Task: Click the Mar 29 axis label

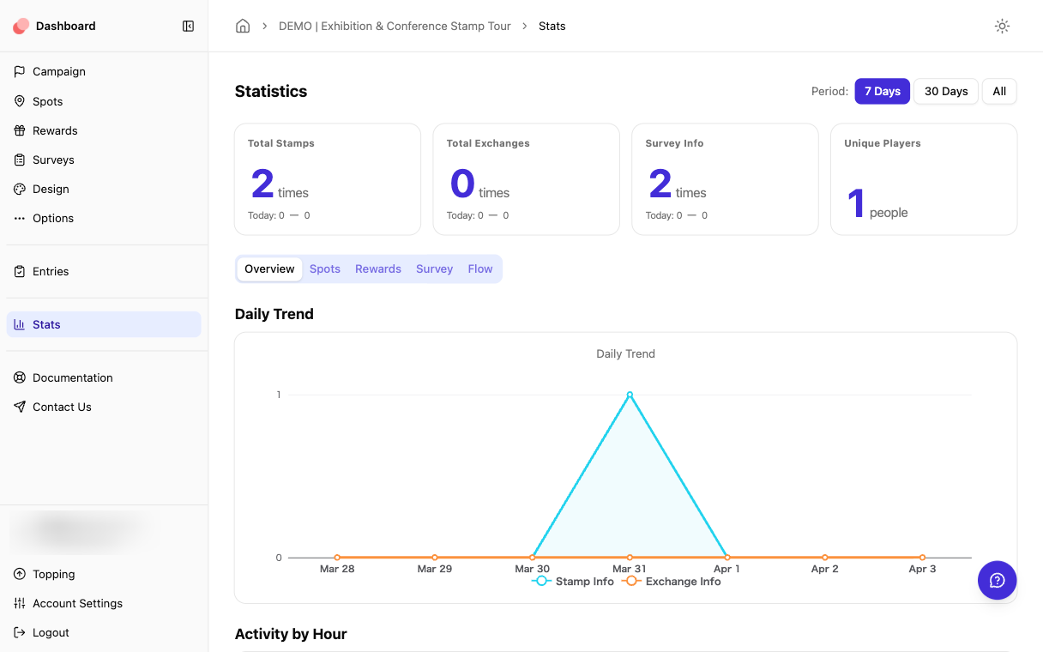Action: [x=435, y=569]
